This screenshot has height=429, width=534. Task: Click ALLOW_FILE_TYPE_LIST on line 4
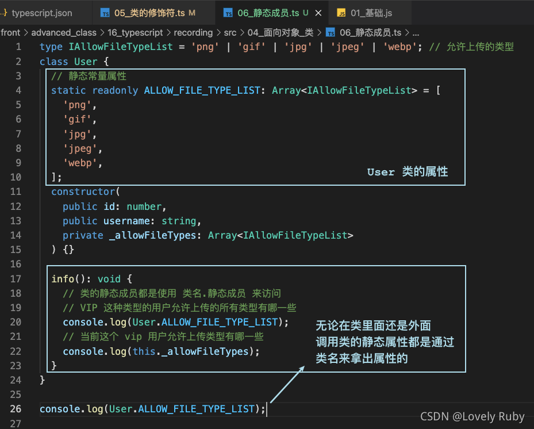pos(202,91)
